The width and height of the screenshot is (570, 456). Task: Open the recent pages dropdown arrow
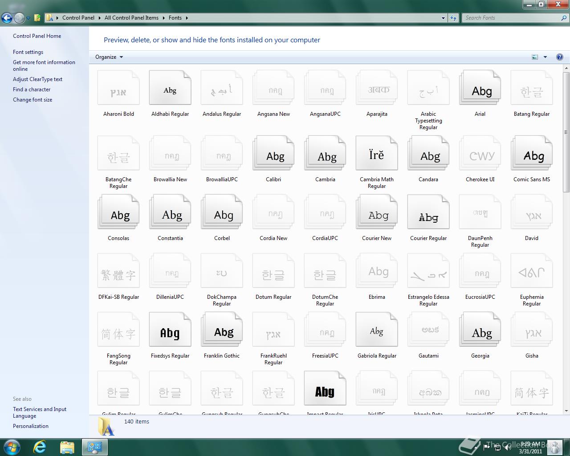click(28, 18)
